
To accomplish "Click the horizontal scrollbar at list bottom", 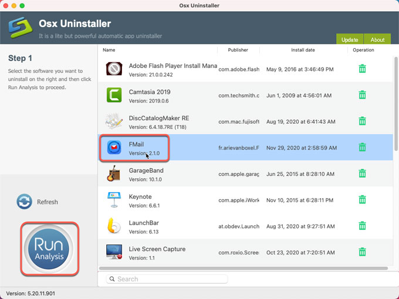I will 244,269.
